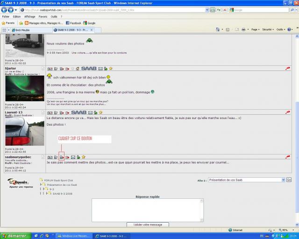Open the Favoris menu in the menu bar
Image resolution: width=299 pixels, height=239 pixels.
pos(43,17)
